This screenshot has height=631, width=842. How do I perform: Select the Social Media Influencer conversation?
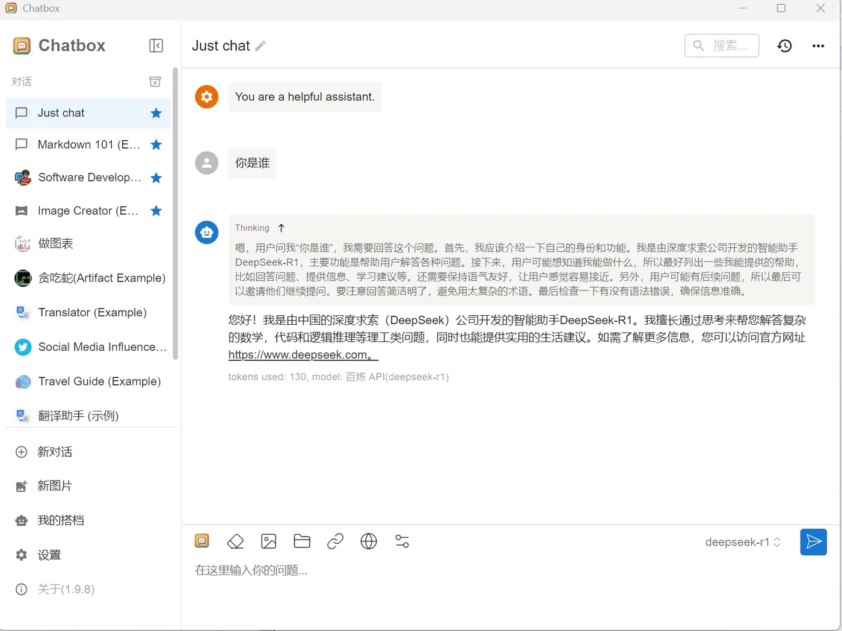[88, 347]
